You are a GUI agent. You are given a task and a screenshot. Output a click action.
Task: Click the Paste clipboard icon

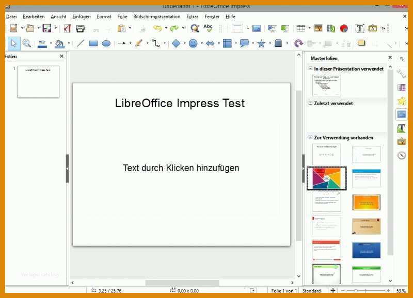click(122, 28)
